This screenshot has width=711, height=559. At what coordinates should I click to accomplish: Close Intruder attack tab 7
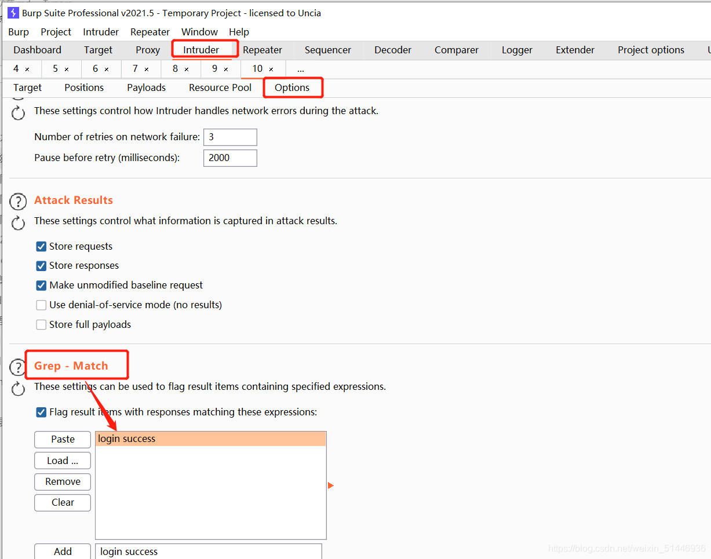pos(147,70)
